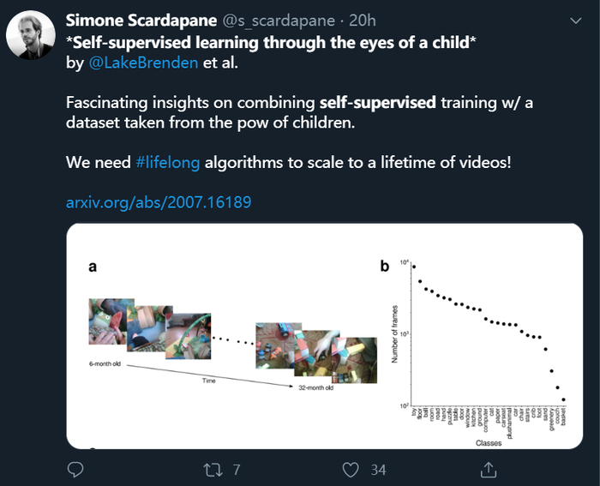This screenshot has height=486, width=600.
Task: Open the arxiv.org/abs/2007.16189 link
Action: point(159,203)
